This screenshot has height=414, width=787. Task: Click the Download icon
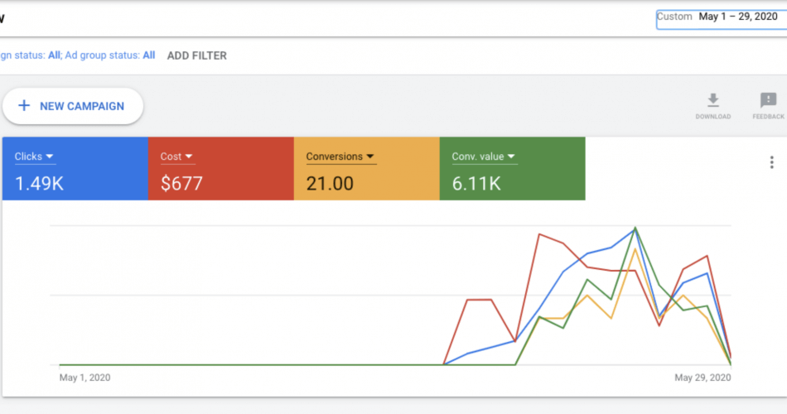click(712, 102)
